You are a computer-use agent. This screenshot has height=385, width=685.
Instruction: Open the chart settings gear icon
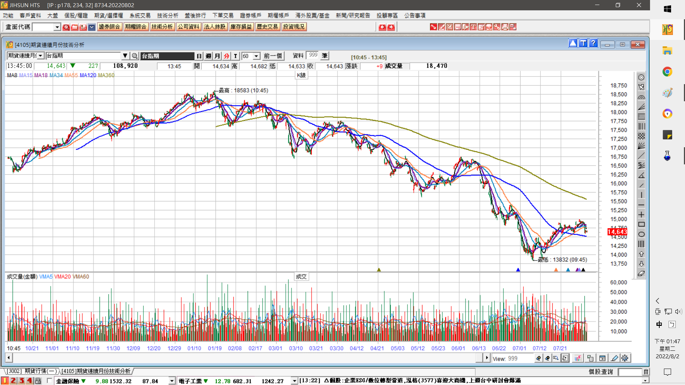coord(625,358)
